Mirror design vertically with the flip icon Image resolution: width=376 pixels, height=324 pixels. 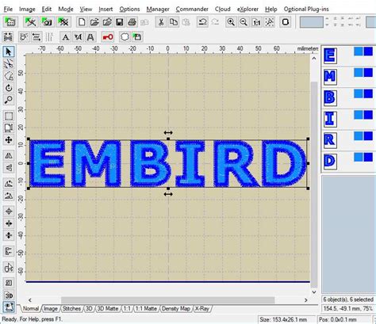(9, 168)
